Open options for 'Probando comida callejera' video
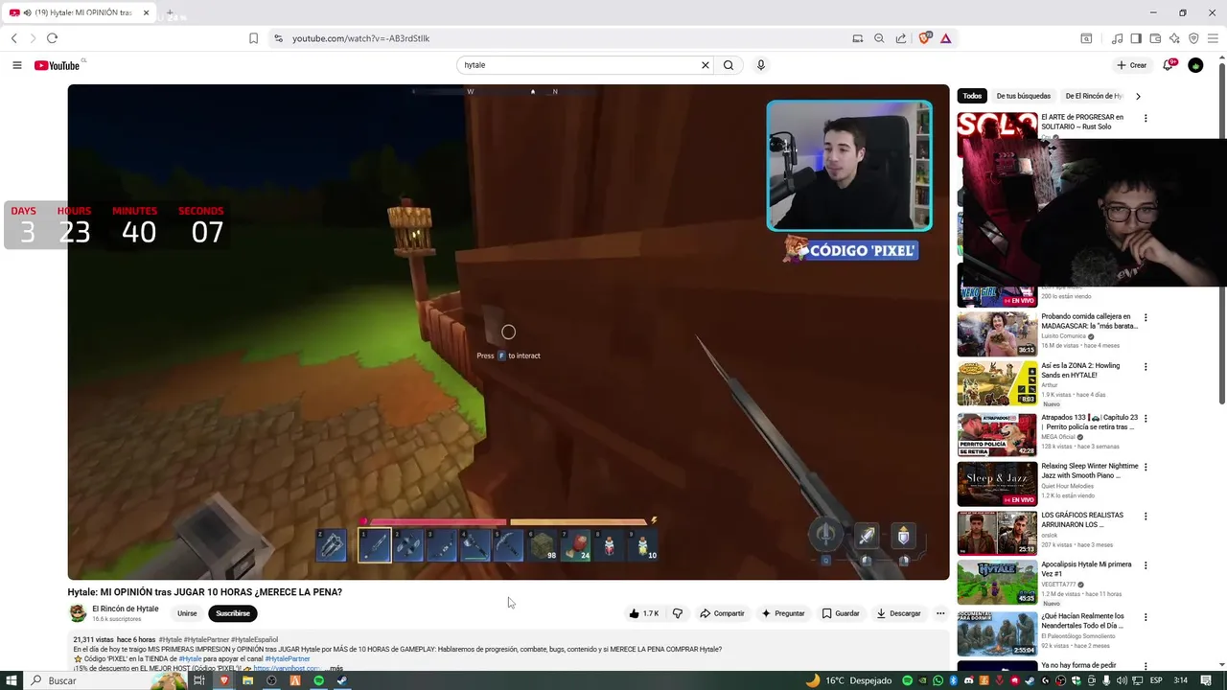1227x690 pixels. tap(1146, 317)
